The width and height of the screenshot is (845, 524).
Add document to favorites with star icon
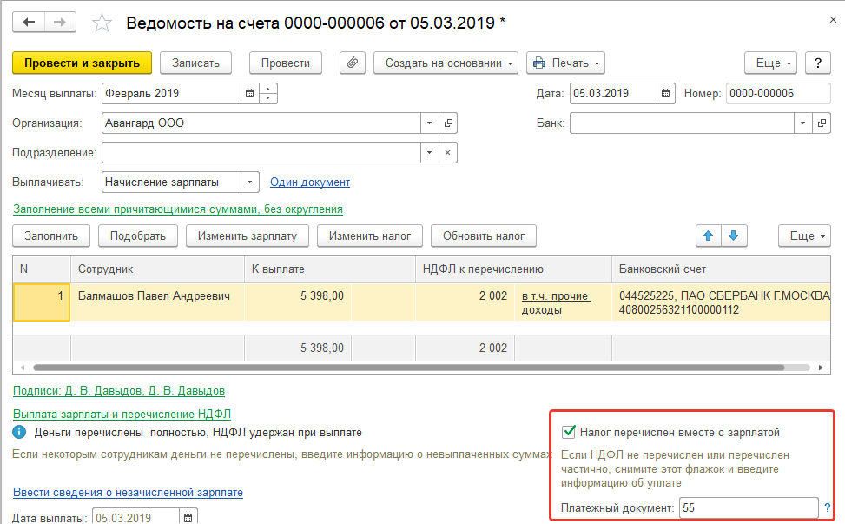[x=102, y=23]
